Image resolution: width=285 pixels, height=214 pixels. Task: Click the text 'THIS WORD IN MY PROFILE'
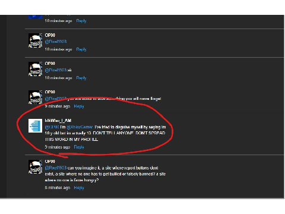pyautogui.click(x=71, y=139)
